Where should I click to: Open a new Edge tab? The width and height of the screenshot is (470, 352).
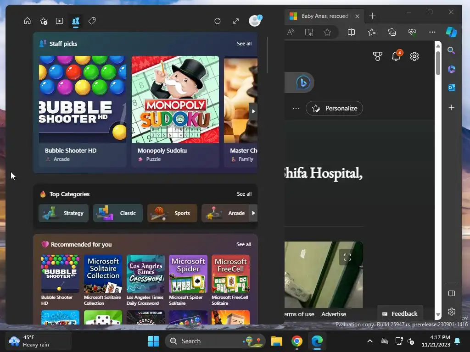click(x=372, y=16)
